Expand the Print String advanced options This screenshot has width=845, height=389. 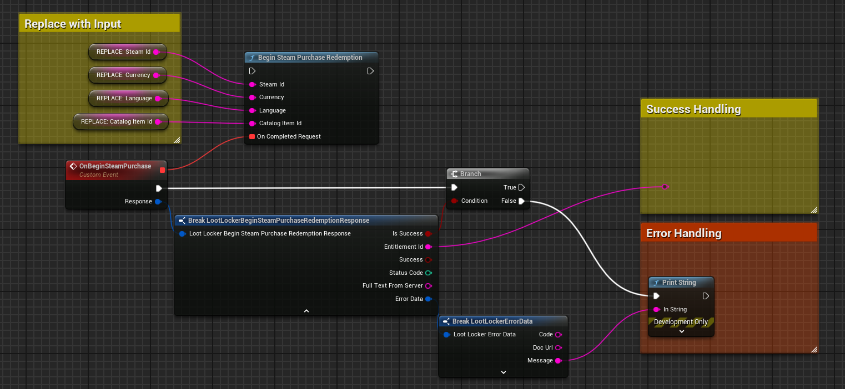[681, 331]
